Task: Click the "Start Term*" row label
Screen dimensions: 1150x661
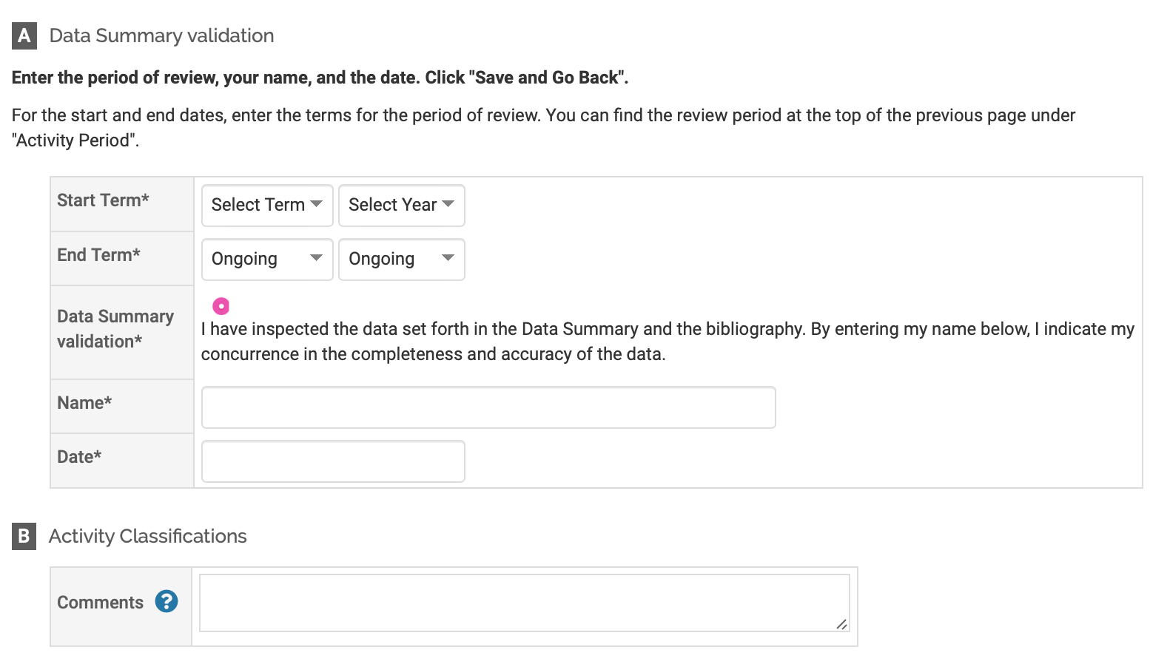Action: point(103,200)
